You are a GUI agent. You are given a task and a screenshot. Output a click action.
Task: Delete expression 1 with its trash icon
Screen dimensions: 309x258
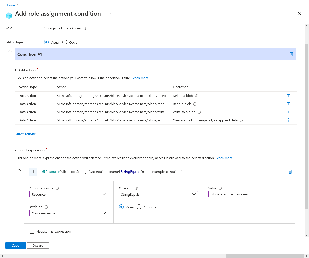(290, 172)
